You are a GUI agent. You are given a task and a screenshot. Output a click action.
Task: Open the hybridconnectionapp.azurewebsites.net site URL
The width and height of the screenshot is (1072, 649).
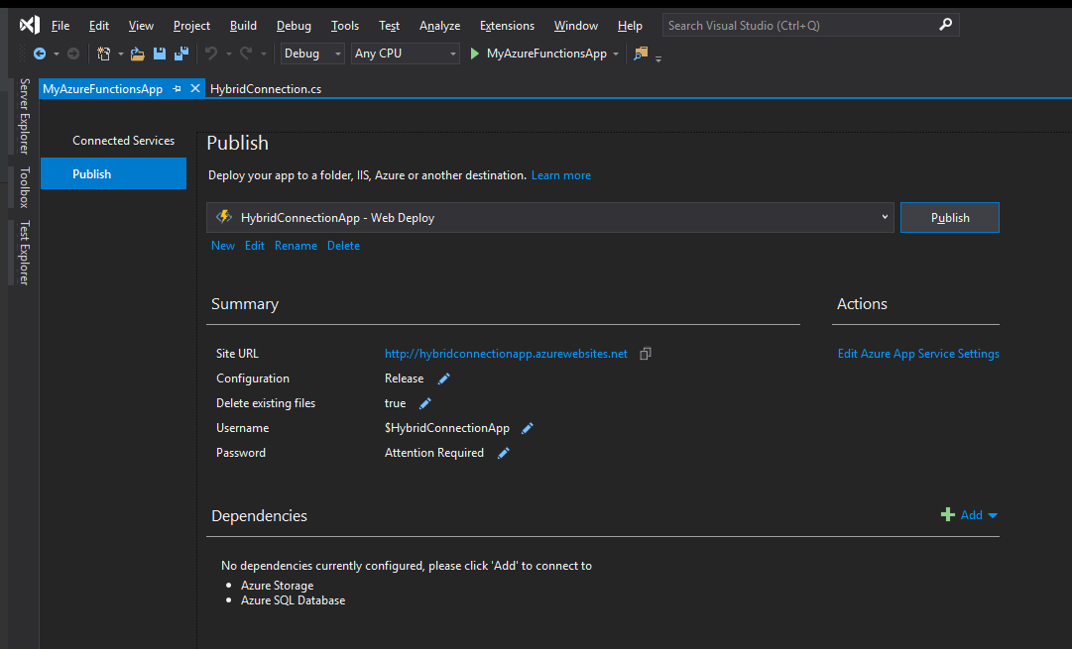pyautogui.click(x=506, y=353)
